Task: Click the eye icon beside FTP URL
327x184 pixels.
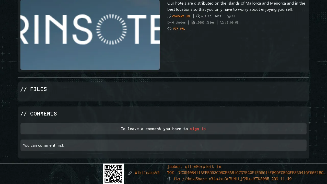Action: tap(169, 29)
